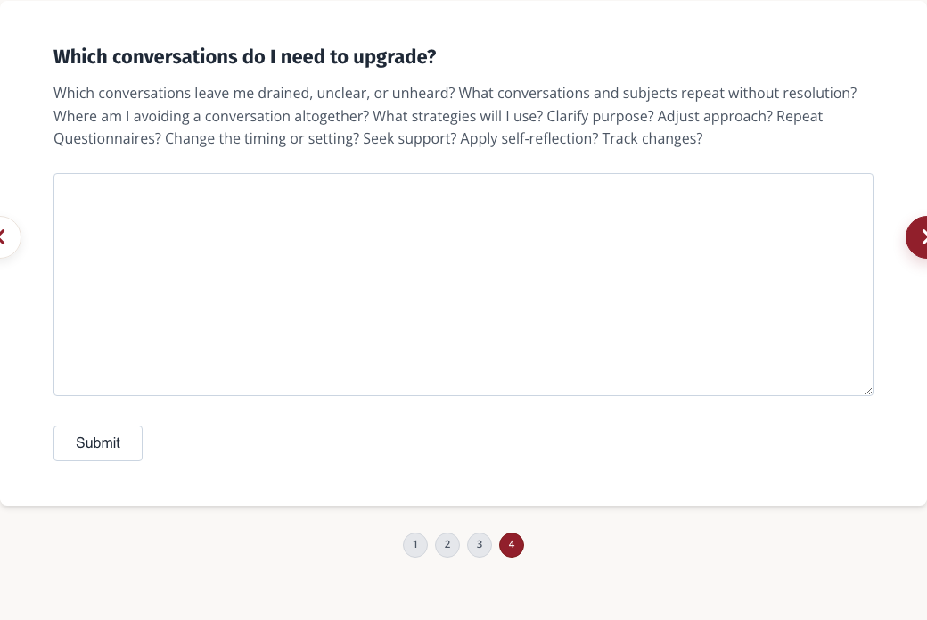Image resolution: width=927 pixels, height=620 pixels.
Task: Click the Submit button below the textbox
Action: click(x=98, y=443)
